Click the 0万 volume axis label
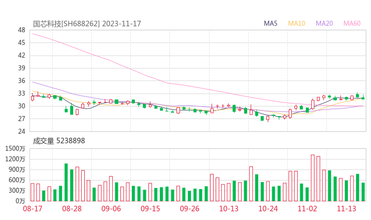 pos(21,201)
